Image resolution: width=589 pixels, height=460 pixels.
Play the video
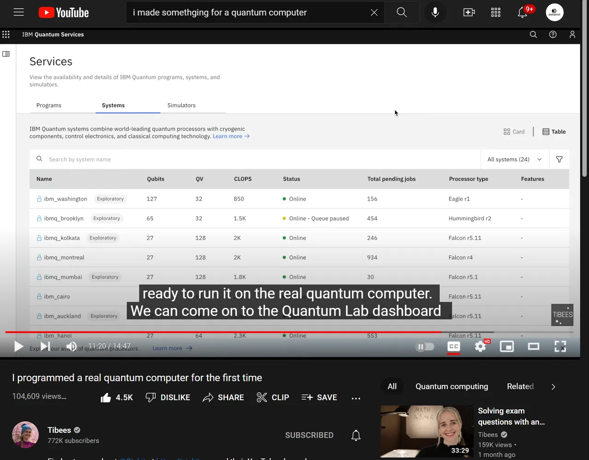point(18,346)
